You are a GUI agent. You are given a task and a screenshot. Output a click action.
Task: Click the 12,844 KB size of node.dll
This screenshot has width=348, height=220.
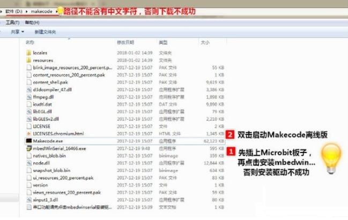214,163
